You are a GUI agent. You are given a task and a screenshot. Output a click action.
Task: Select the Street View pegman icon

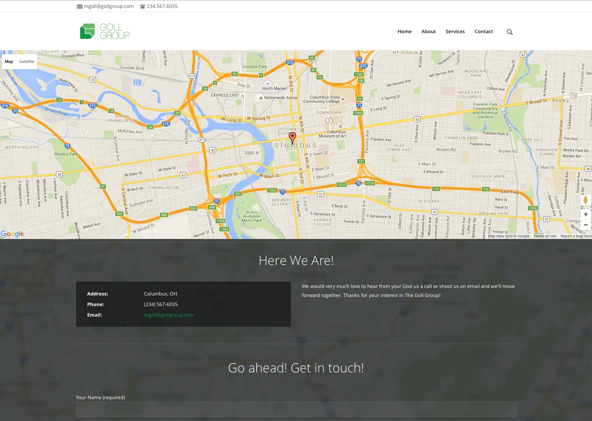pos(586,200)
